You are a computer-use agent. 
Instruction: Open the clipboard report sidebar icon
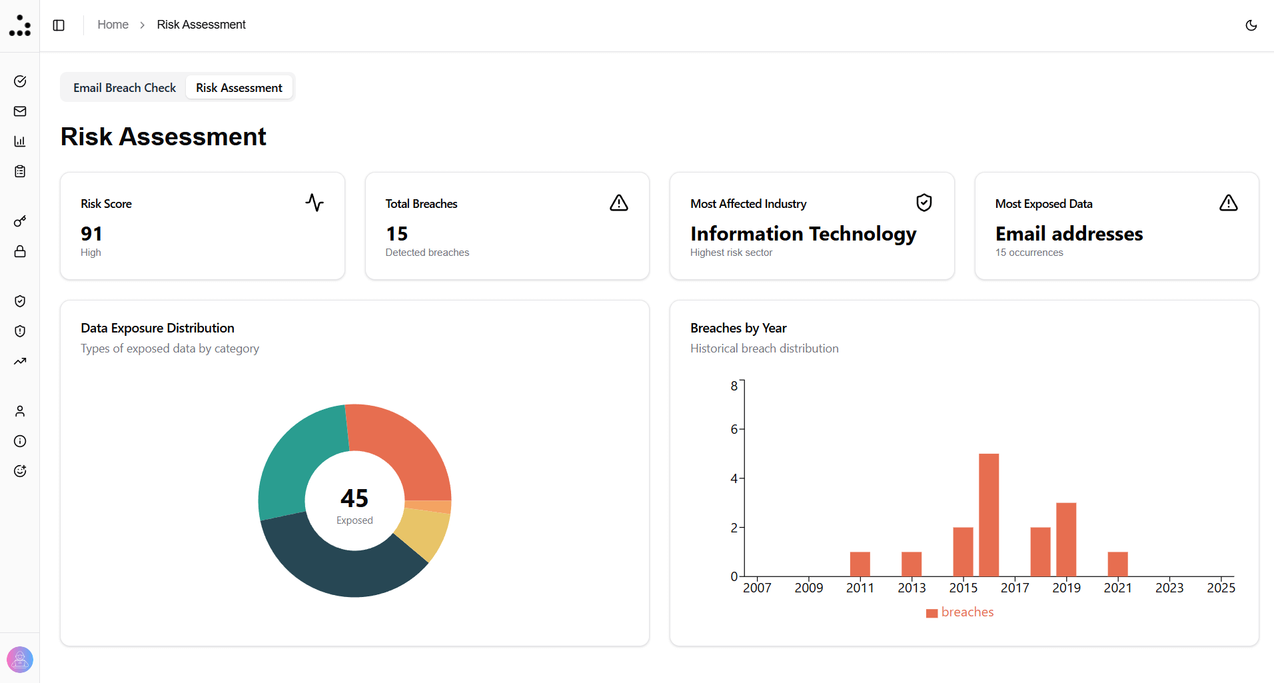20,171
